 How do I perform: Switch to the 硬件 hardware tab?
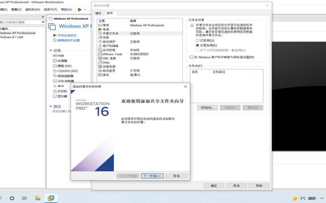point(98,13)
